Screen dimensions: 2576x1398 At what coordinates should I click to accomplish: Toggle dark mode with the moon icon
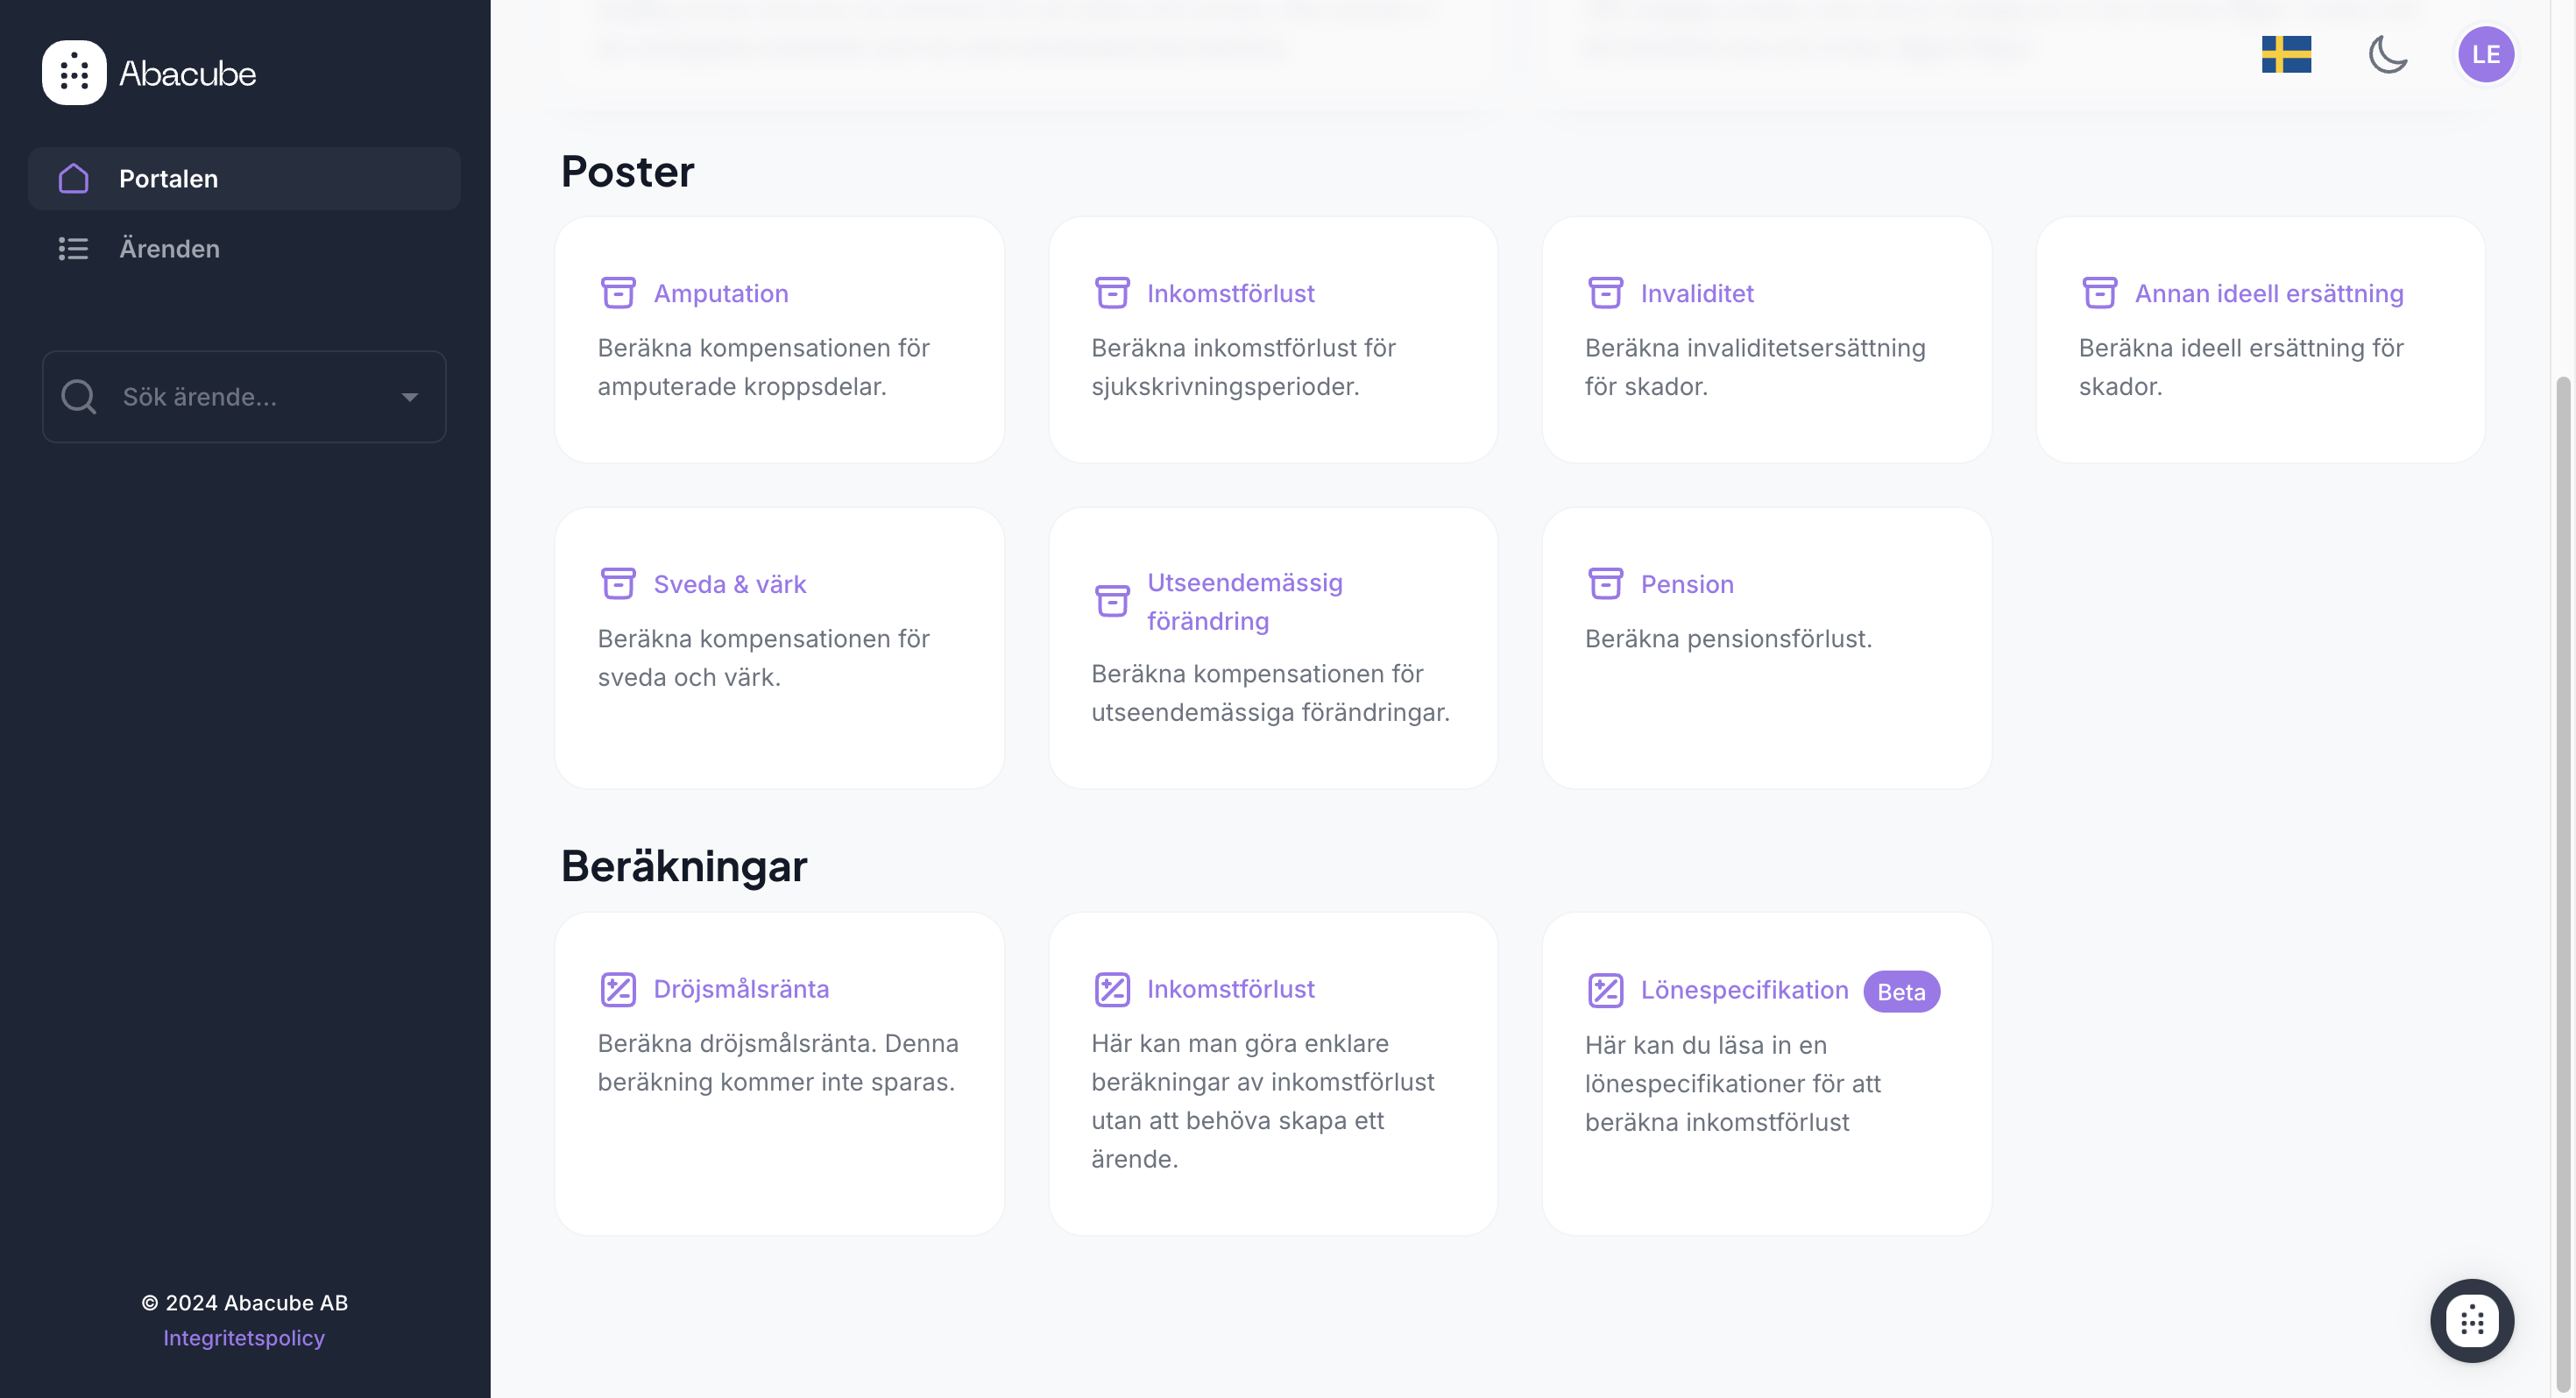[x=2387, y=54]
